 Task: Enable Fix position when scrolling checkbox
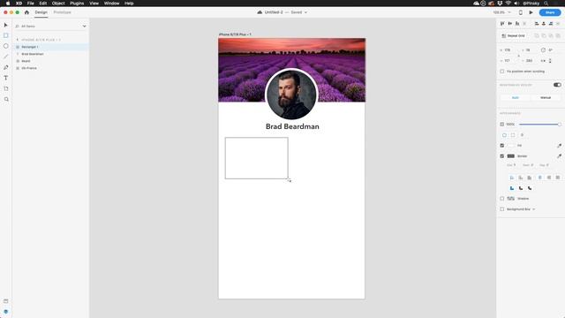click(x=502, y=72)
